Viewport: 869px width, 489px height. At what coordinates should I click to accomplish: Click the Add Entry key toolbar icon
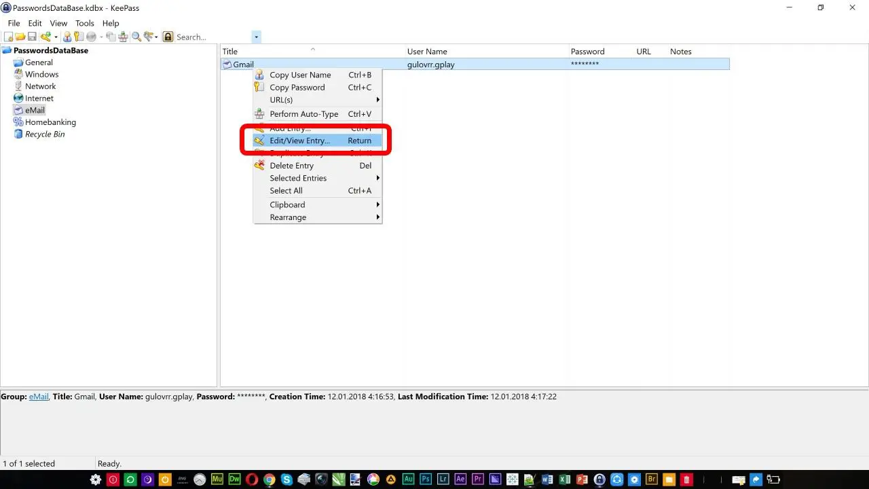pyautogui.click(x=45, y=37)
